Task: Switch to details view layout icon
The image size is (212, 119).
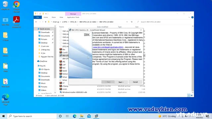Action: coord(189,96)
